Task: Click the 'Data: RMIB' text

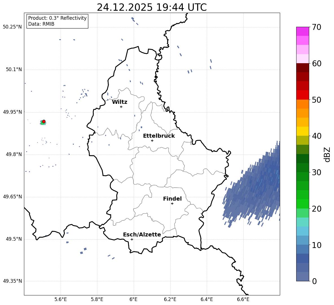Action: point(41,24)
